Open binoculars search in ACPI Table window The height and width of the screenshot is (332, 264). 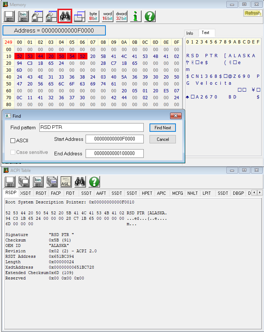[80, 182]
